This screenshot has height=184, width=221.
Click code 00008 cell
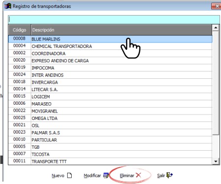pos(19,39)
